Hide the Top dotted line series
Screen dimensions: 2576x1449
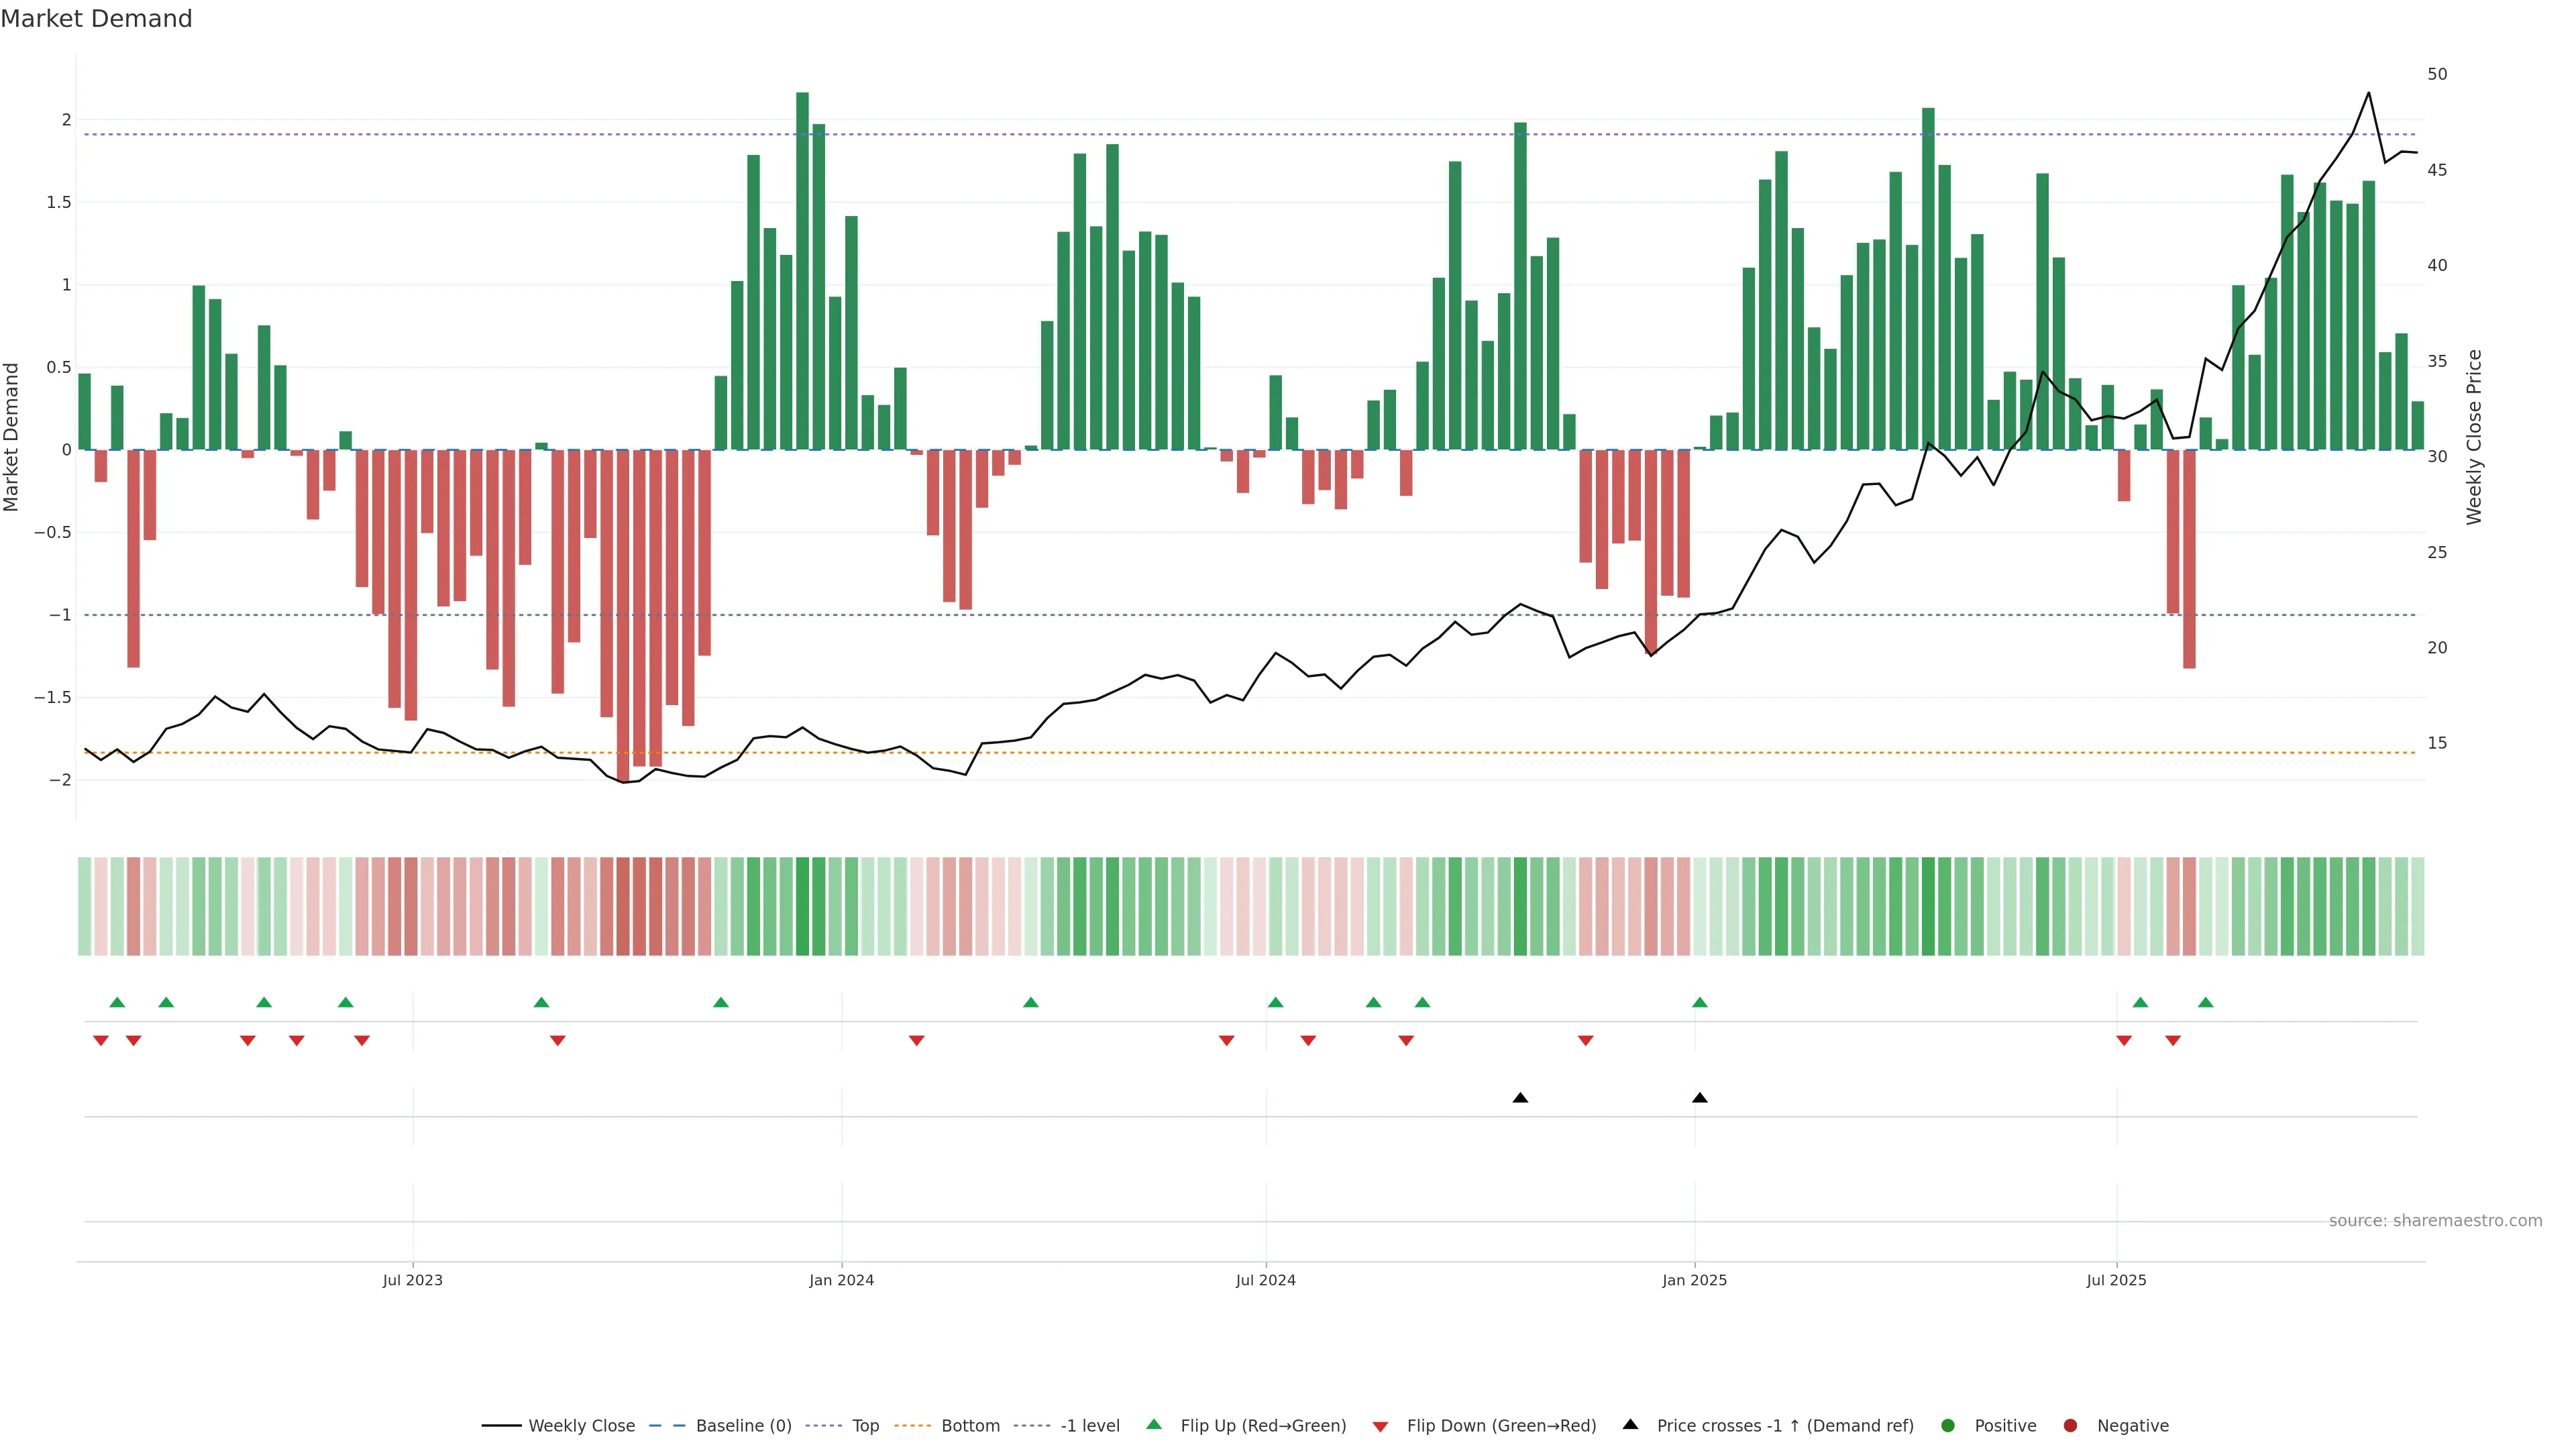(865, 1425)
